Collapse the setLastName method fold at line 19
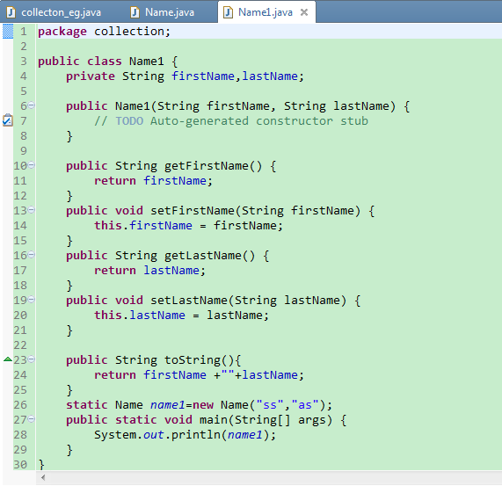 point(31,299)
